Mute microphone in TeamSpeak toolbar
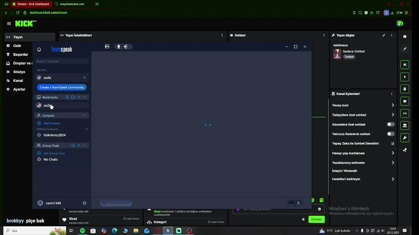This screenshot has height=235, width=419. click(x=118, y=47)
